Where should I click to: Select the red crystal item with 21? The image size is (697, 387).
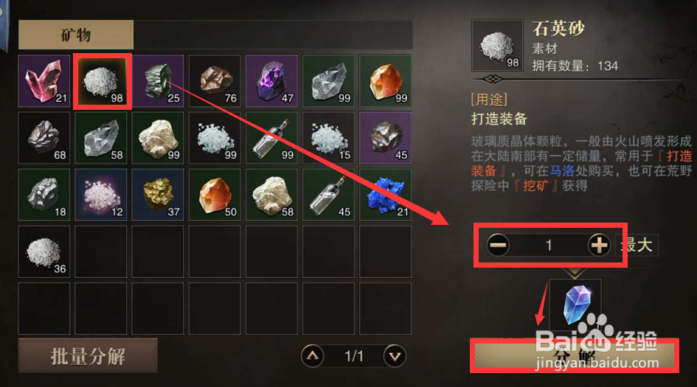click(44, 81)
